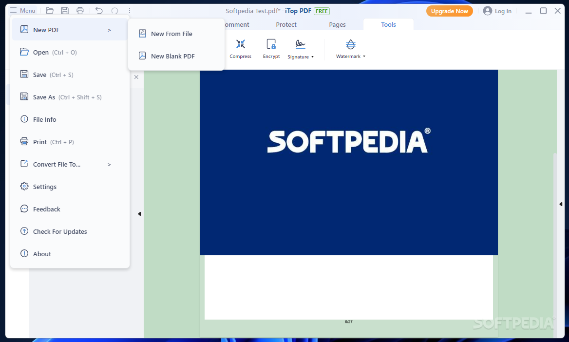
Task: Close the side panel with X
Action: (136, 77)
